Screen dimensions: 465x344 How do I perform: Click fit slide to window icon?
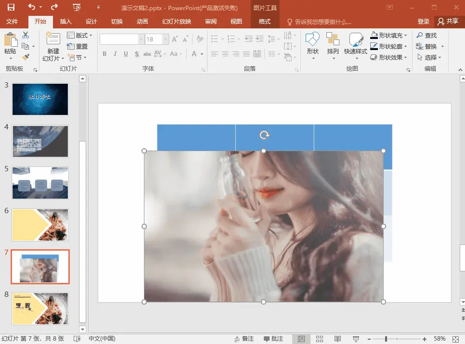pos(456,339)
